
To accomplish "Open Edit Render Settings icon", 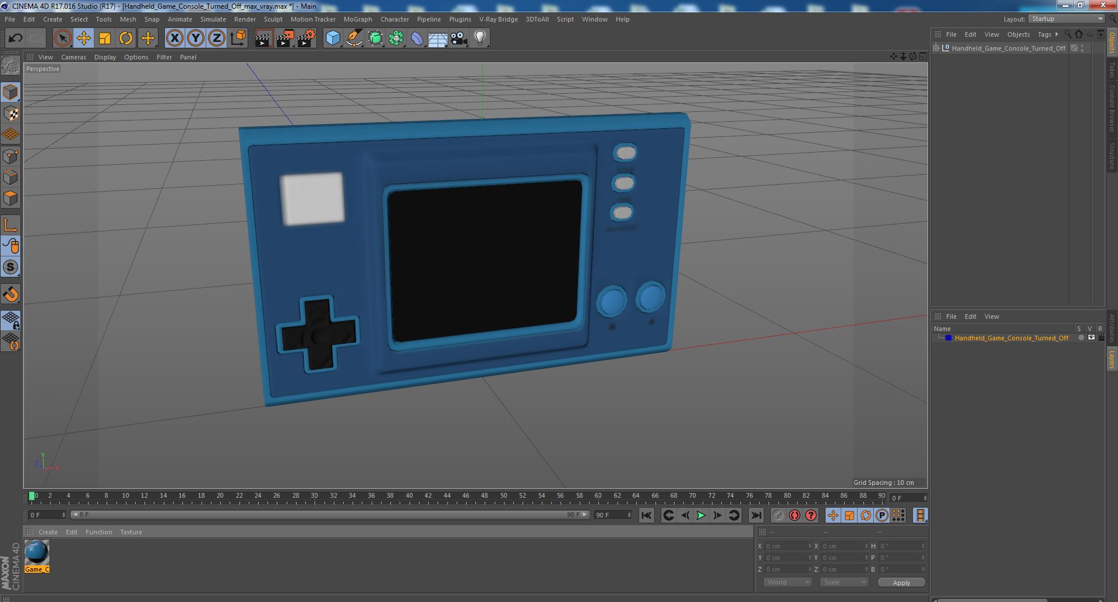I will [x=306, y=38].
